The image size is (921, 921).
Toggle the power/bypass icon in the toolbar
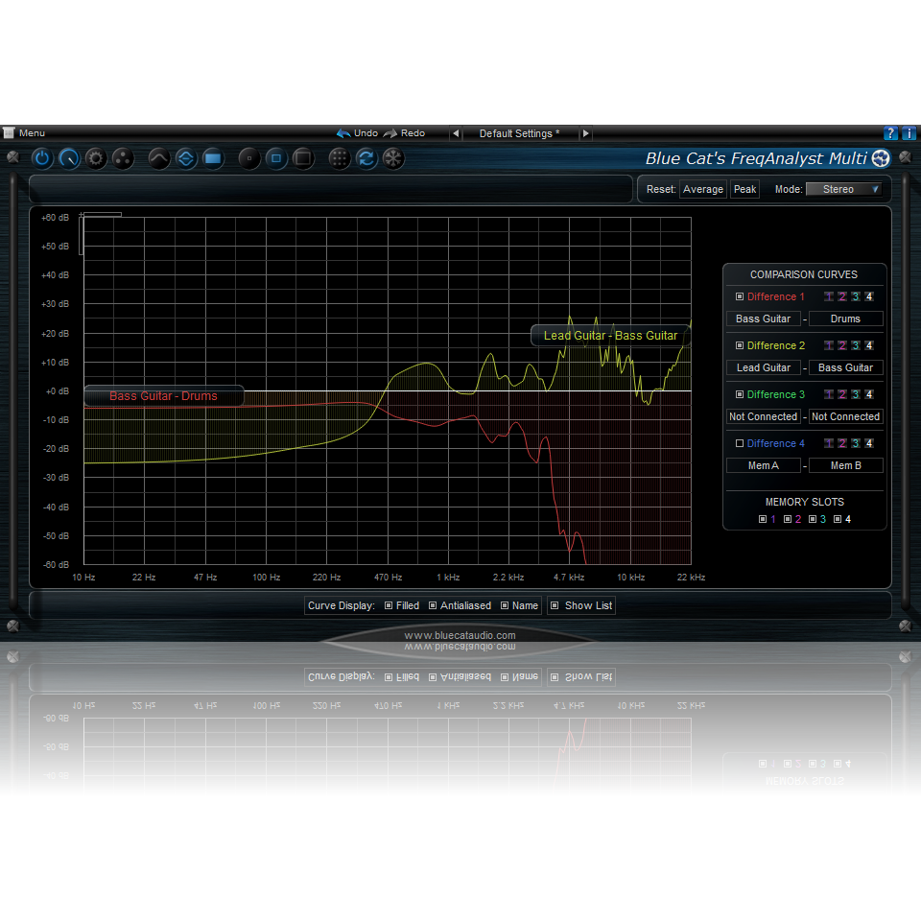point(42,158)
